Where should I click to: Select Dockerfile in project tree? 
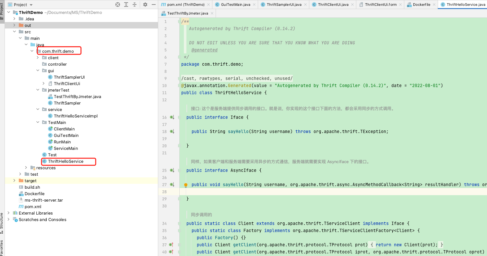click(x=34, y=194)
